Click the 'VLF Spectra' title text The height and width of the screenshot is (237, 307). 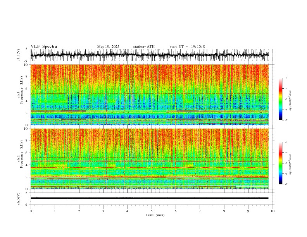pos(44,46)
